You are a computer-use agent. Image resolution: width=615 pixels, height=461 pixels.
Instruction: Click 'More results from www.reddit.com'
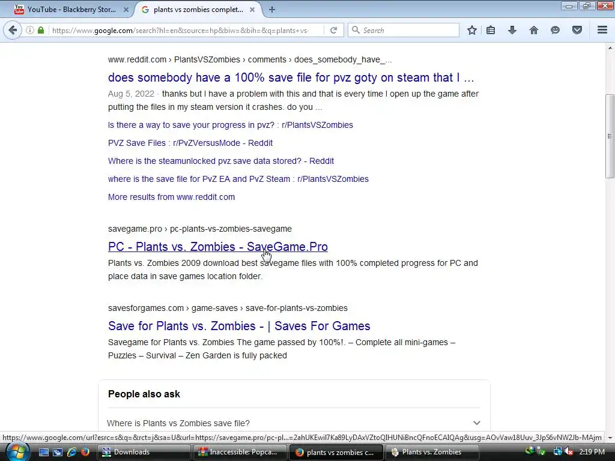(171, 197)
